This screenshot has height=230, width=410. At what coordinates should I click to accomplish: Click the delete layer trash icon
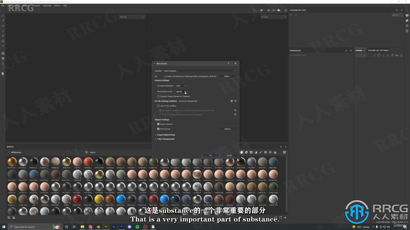click(x=401, y=55)
